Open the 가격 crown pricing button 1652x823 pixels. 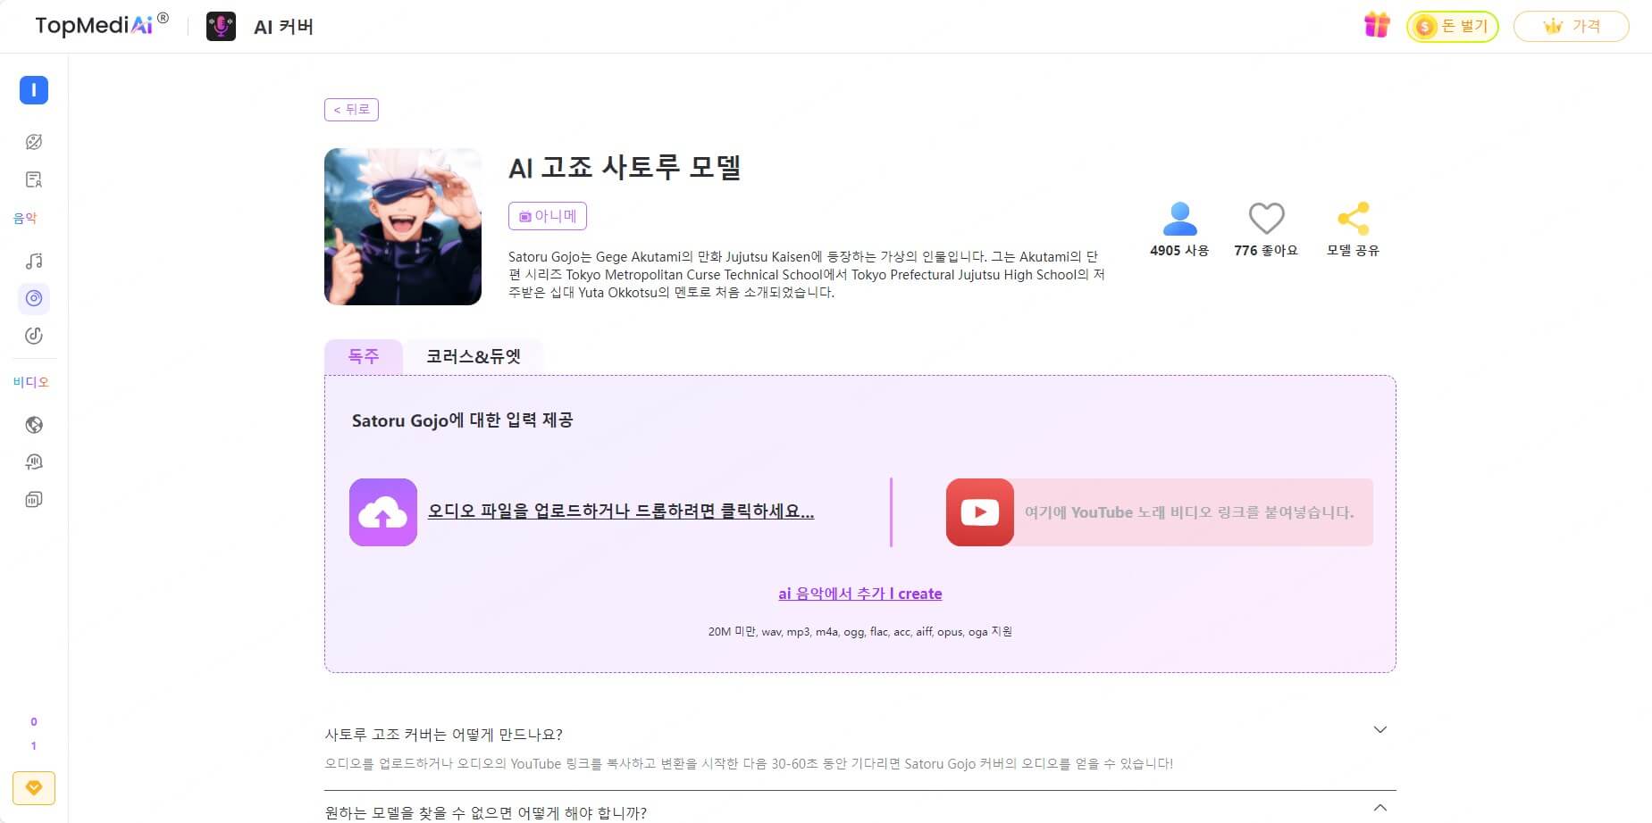(1571, 26)
